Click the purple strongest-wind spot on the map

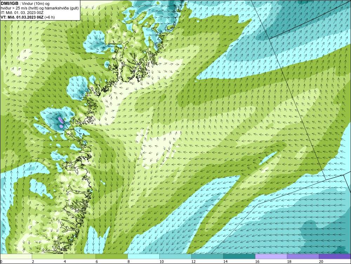[x=60, y=121]
